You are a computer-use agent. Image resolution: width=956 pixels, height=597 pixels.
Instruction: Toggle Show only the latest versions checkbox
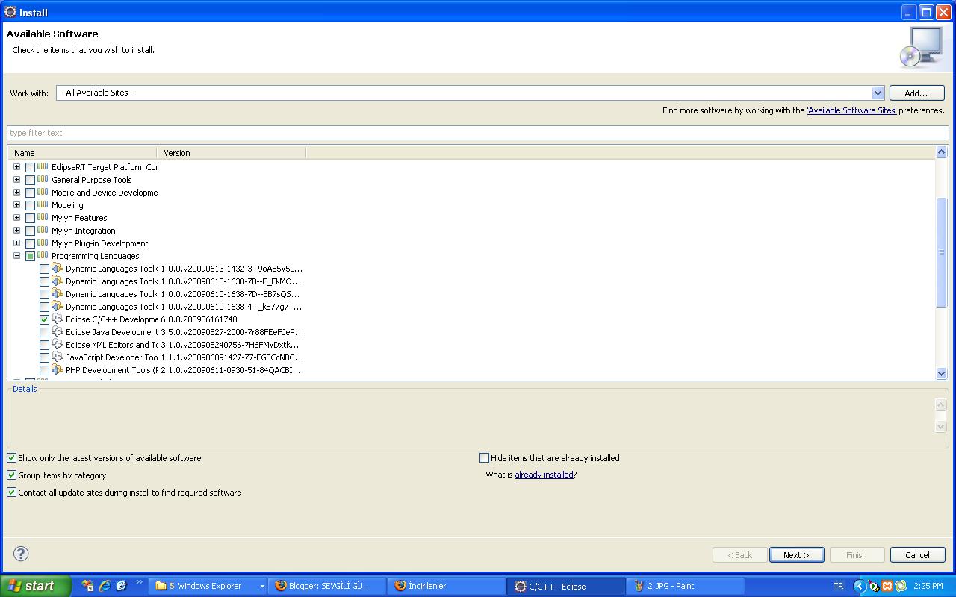point(11,458)
